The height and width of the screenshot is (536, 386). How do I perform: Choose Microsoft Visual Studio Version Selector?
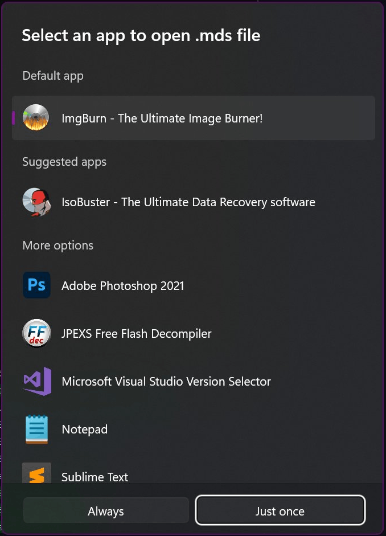tap(194, 381)
